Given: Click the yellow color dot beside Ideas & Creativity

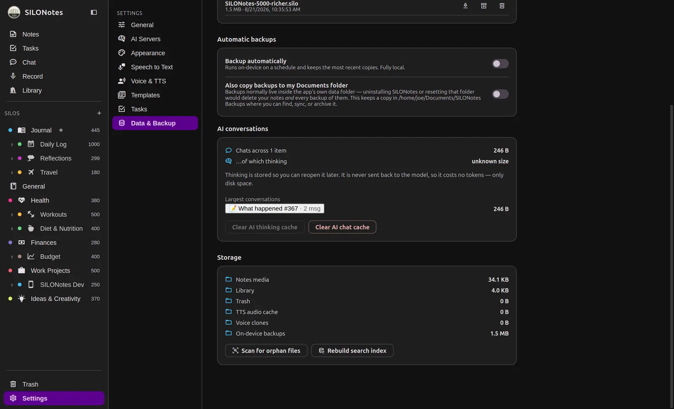Looking at the screenshot, I should point(10,299).
